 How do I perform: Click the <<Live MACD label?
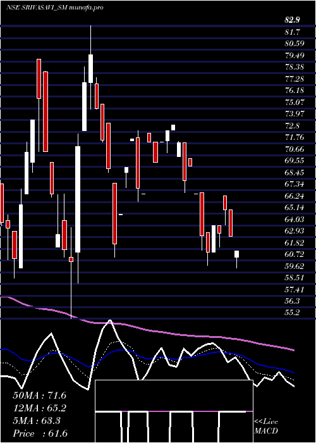[x=266, y=427]
